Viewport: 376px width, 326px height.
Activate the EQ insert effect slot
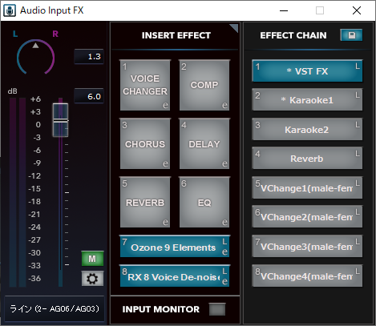(x=204, y=202)
